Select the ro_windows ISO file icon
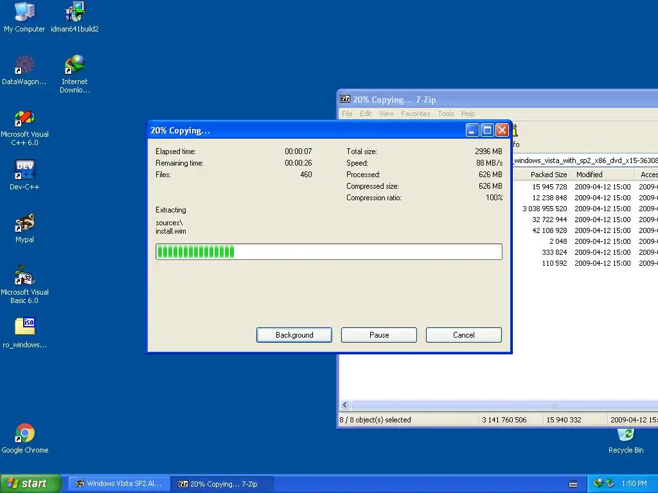The height and width of the screenshot is (493, 658). coord(24,333)
